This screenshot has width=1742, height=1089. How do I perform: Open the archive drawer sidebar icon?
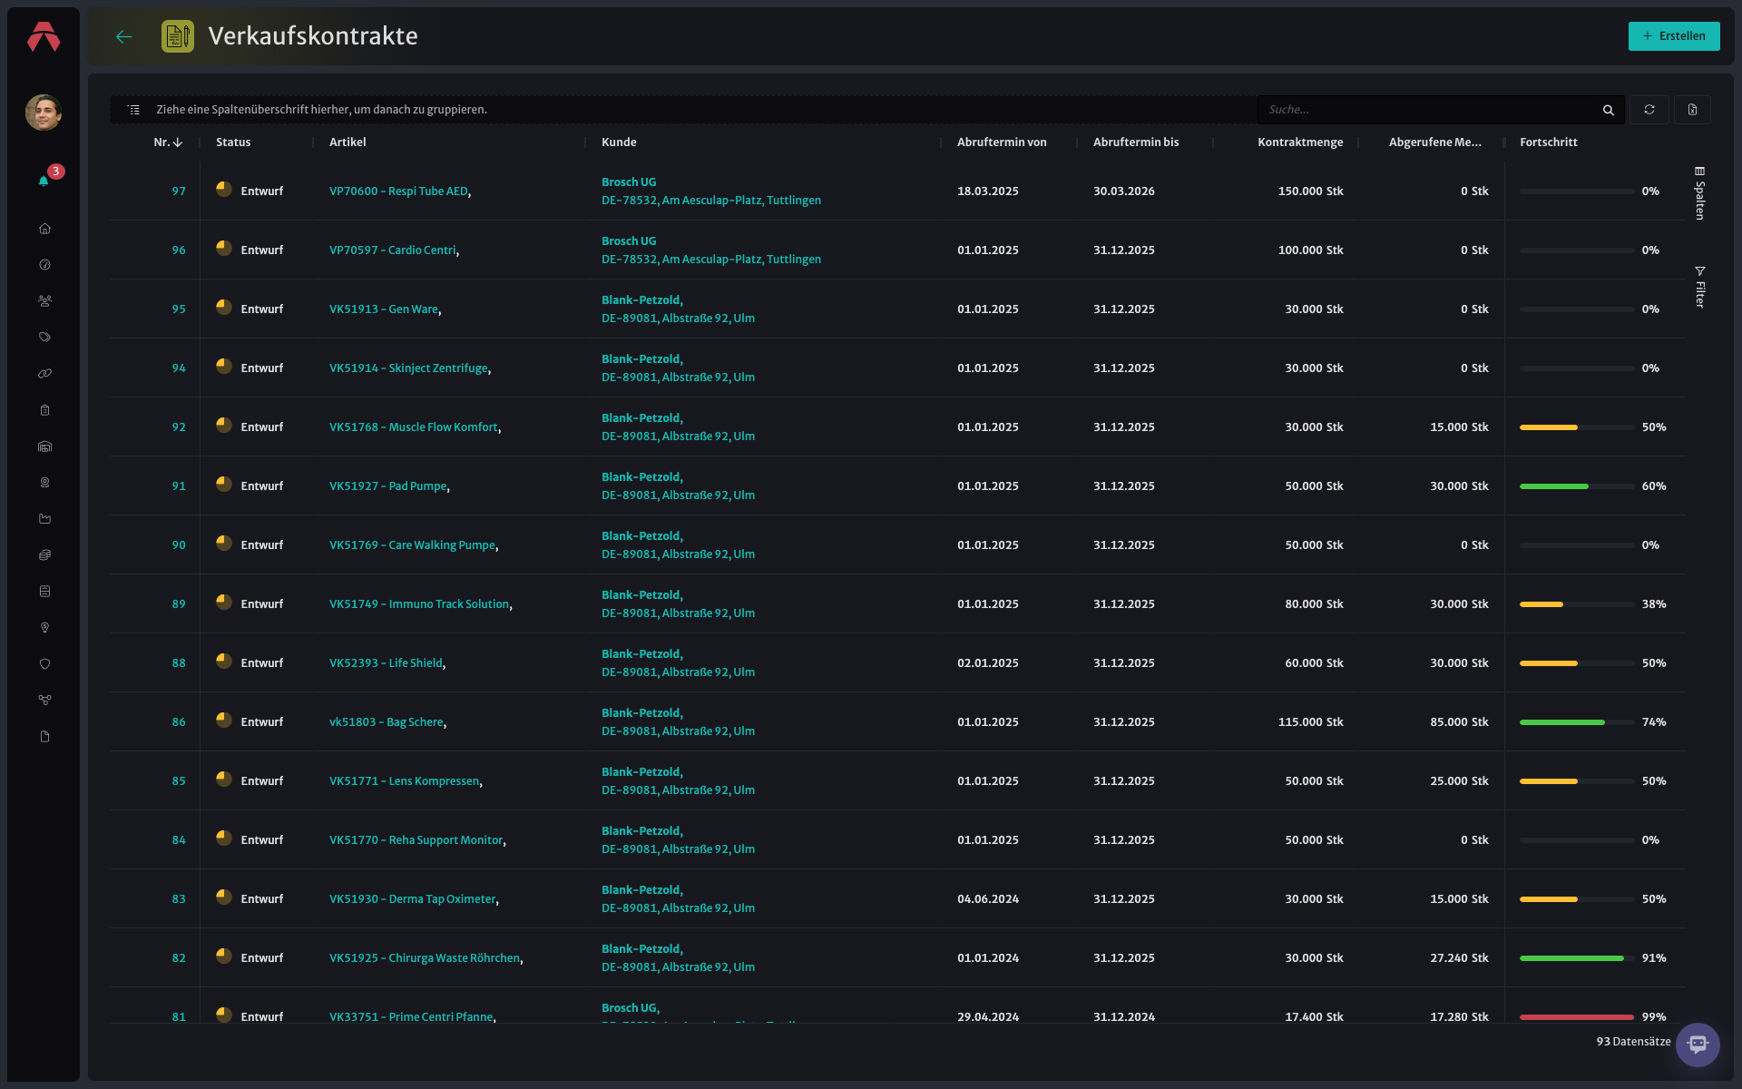pos(44,592)
